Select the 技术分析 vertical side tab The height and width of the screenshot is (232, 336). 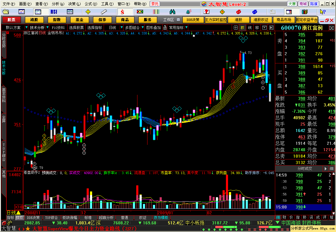(4, 68)
